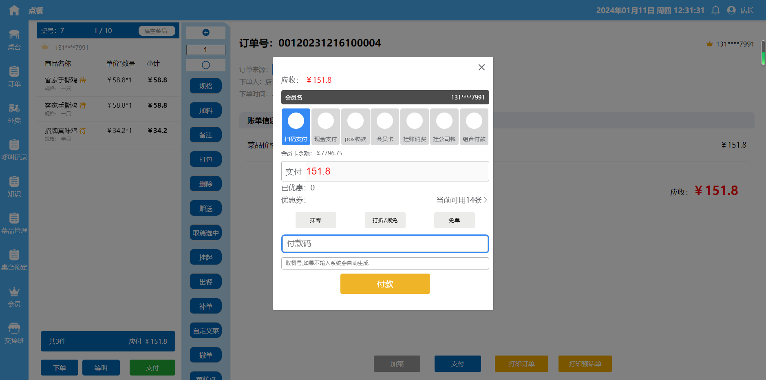Select pos收款 payment method
The width and height of the screenshot is (766, 380).
[355, 127]
